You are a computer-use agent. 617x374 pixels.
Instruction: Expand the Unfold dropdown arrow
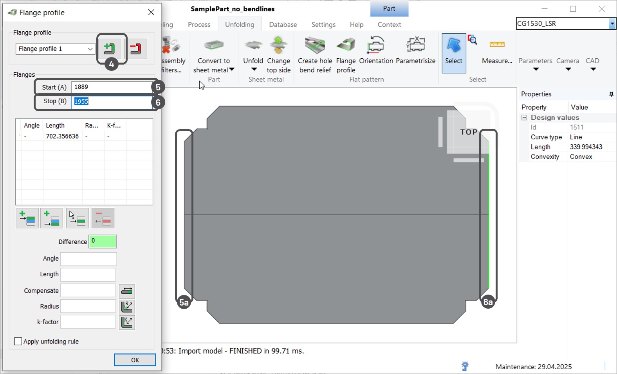coord(254,70)
